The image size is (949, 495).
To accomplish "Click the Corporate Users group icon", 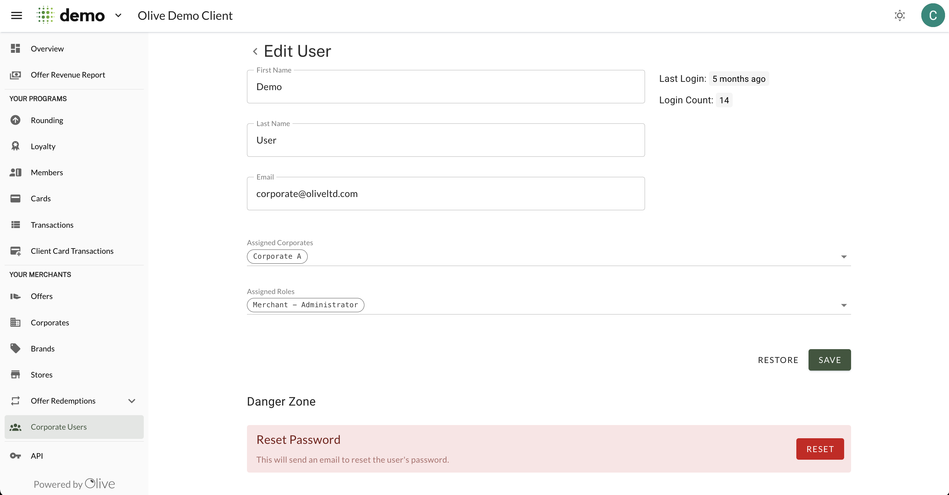I will (x=15, y=427).
